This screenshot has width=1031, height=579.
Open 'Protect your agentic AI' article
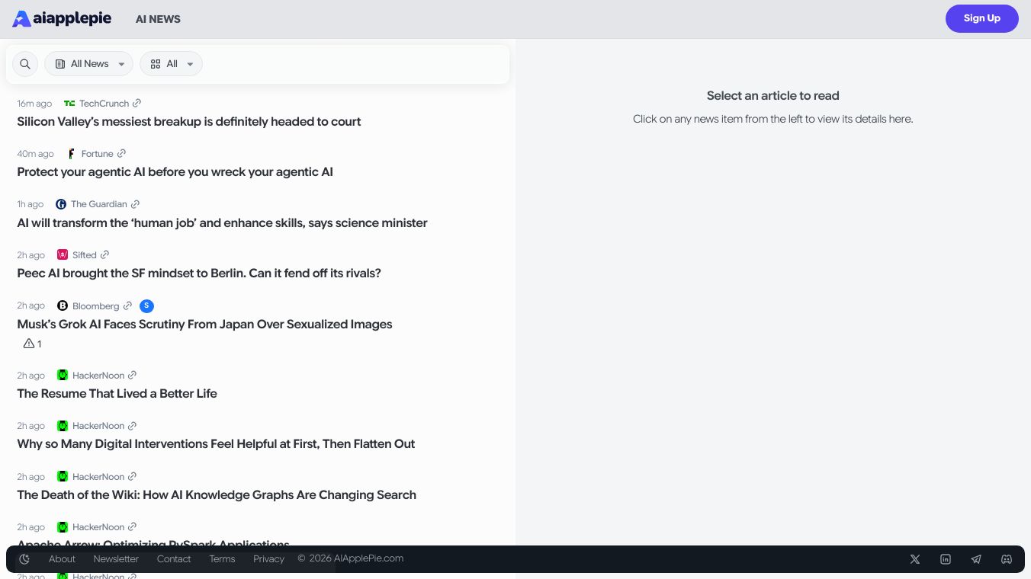pyautogui.click(x=175, y=172)
